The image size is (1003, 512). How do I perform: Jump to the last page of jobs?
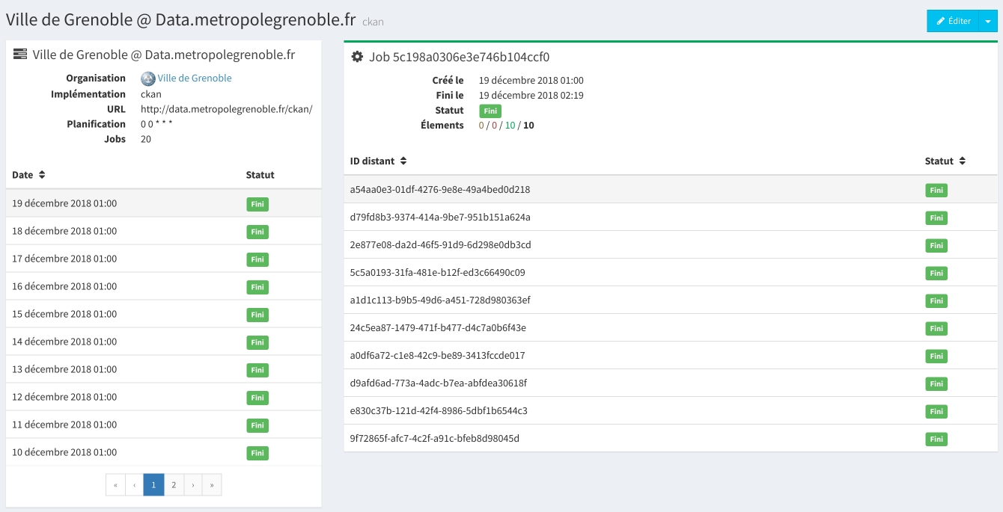pos(212,485)
